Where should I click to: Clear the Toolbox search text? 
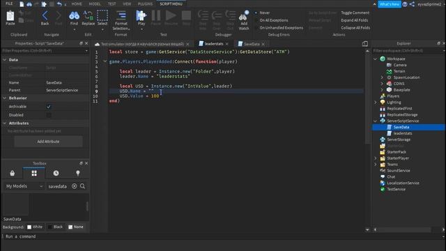point(75,186)
